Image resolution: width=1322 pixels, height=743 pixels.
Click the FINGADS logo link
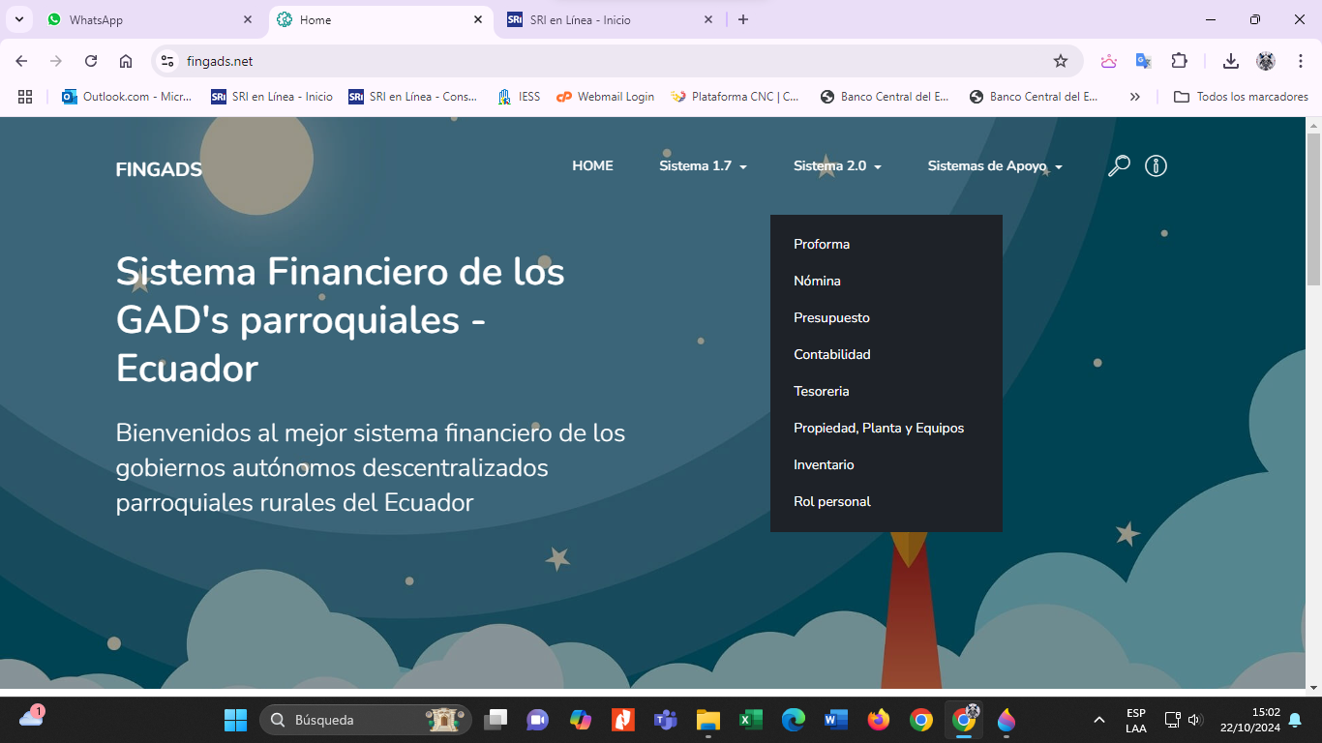[x=159, y=169]
